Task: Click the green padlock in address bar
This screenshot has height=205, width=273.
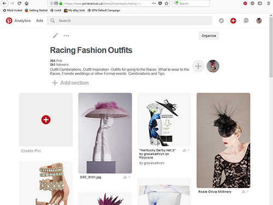Action: tap(61, 3)
